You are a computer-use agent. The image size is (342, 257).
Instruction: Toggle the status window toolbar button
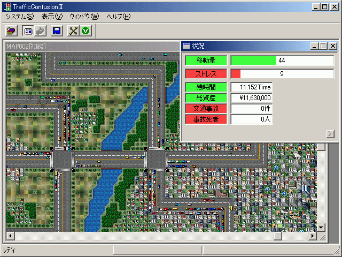[28, 31]
